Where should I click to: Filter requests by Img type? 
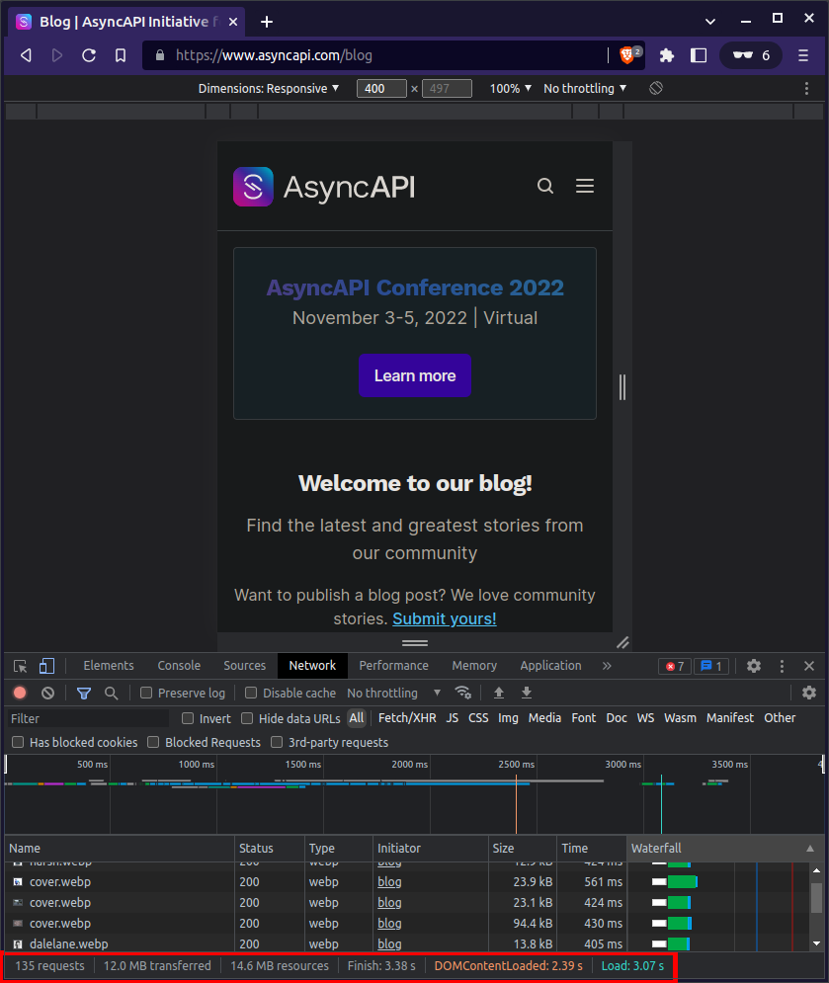(508, 718)
